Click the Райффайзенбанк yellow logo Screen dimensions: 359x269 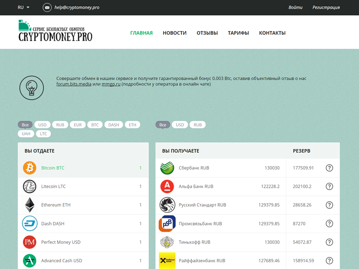pyautogui.click(x=167, y=260)
